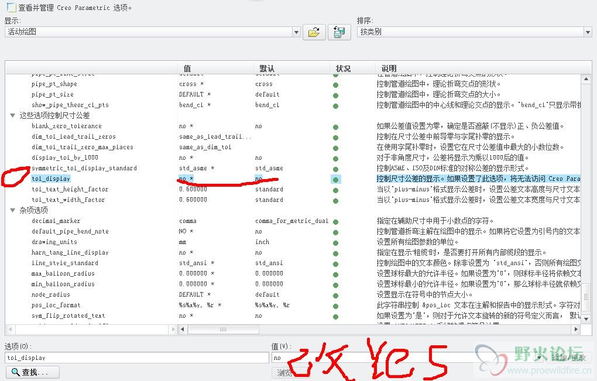Viewport: 597px width, 381px height.
Task: Select the pipe_pt_size option
Action: pos(53,94)
